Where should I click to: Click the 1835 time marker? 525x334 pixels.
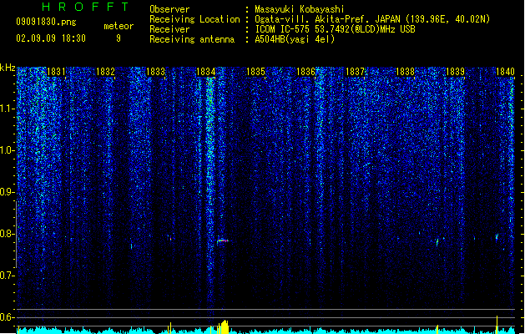click(x=255, y=72)
